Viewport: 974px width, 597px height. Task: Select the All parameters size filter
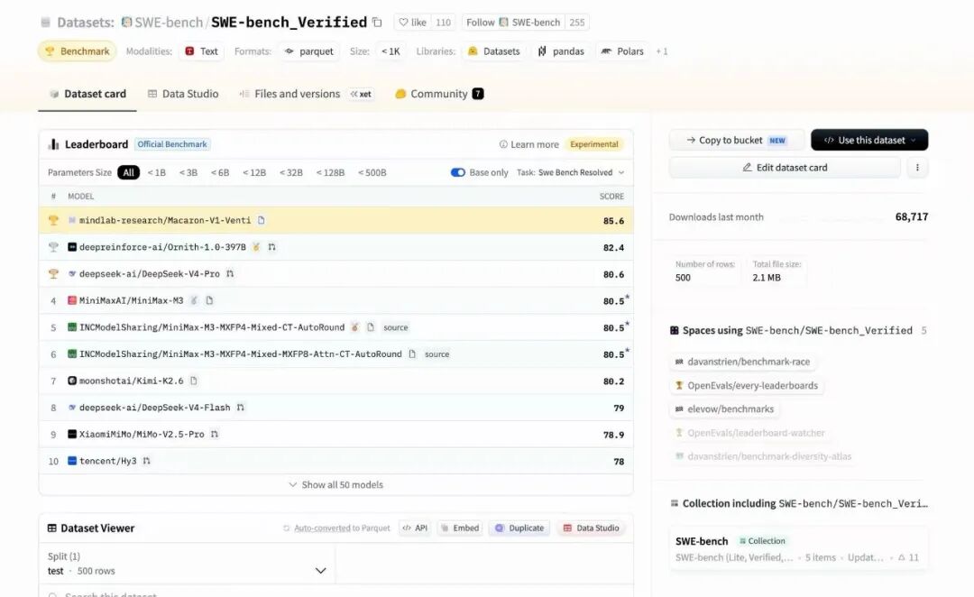coord(128,173)
